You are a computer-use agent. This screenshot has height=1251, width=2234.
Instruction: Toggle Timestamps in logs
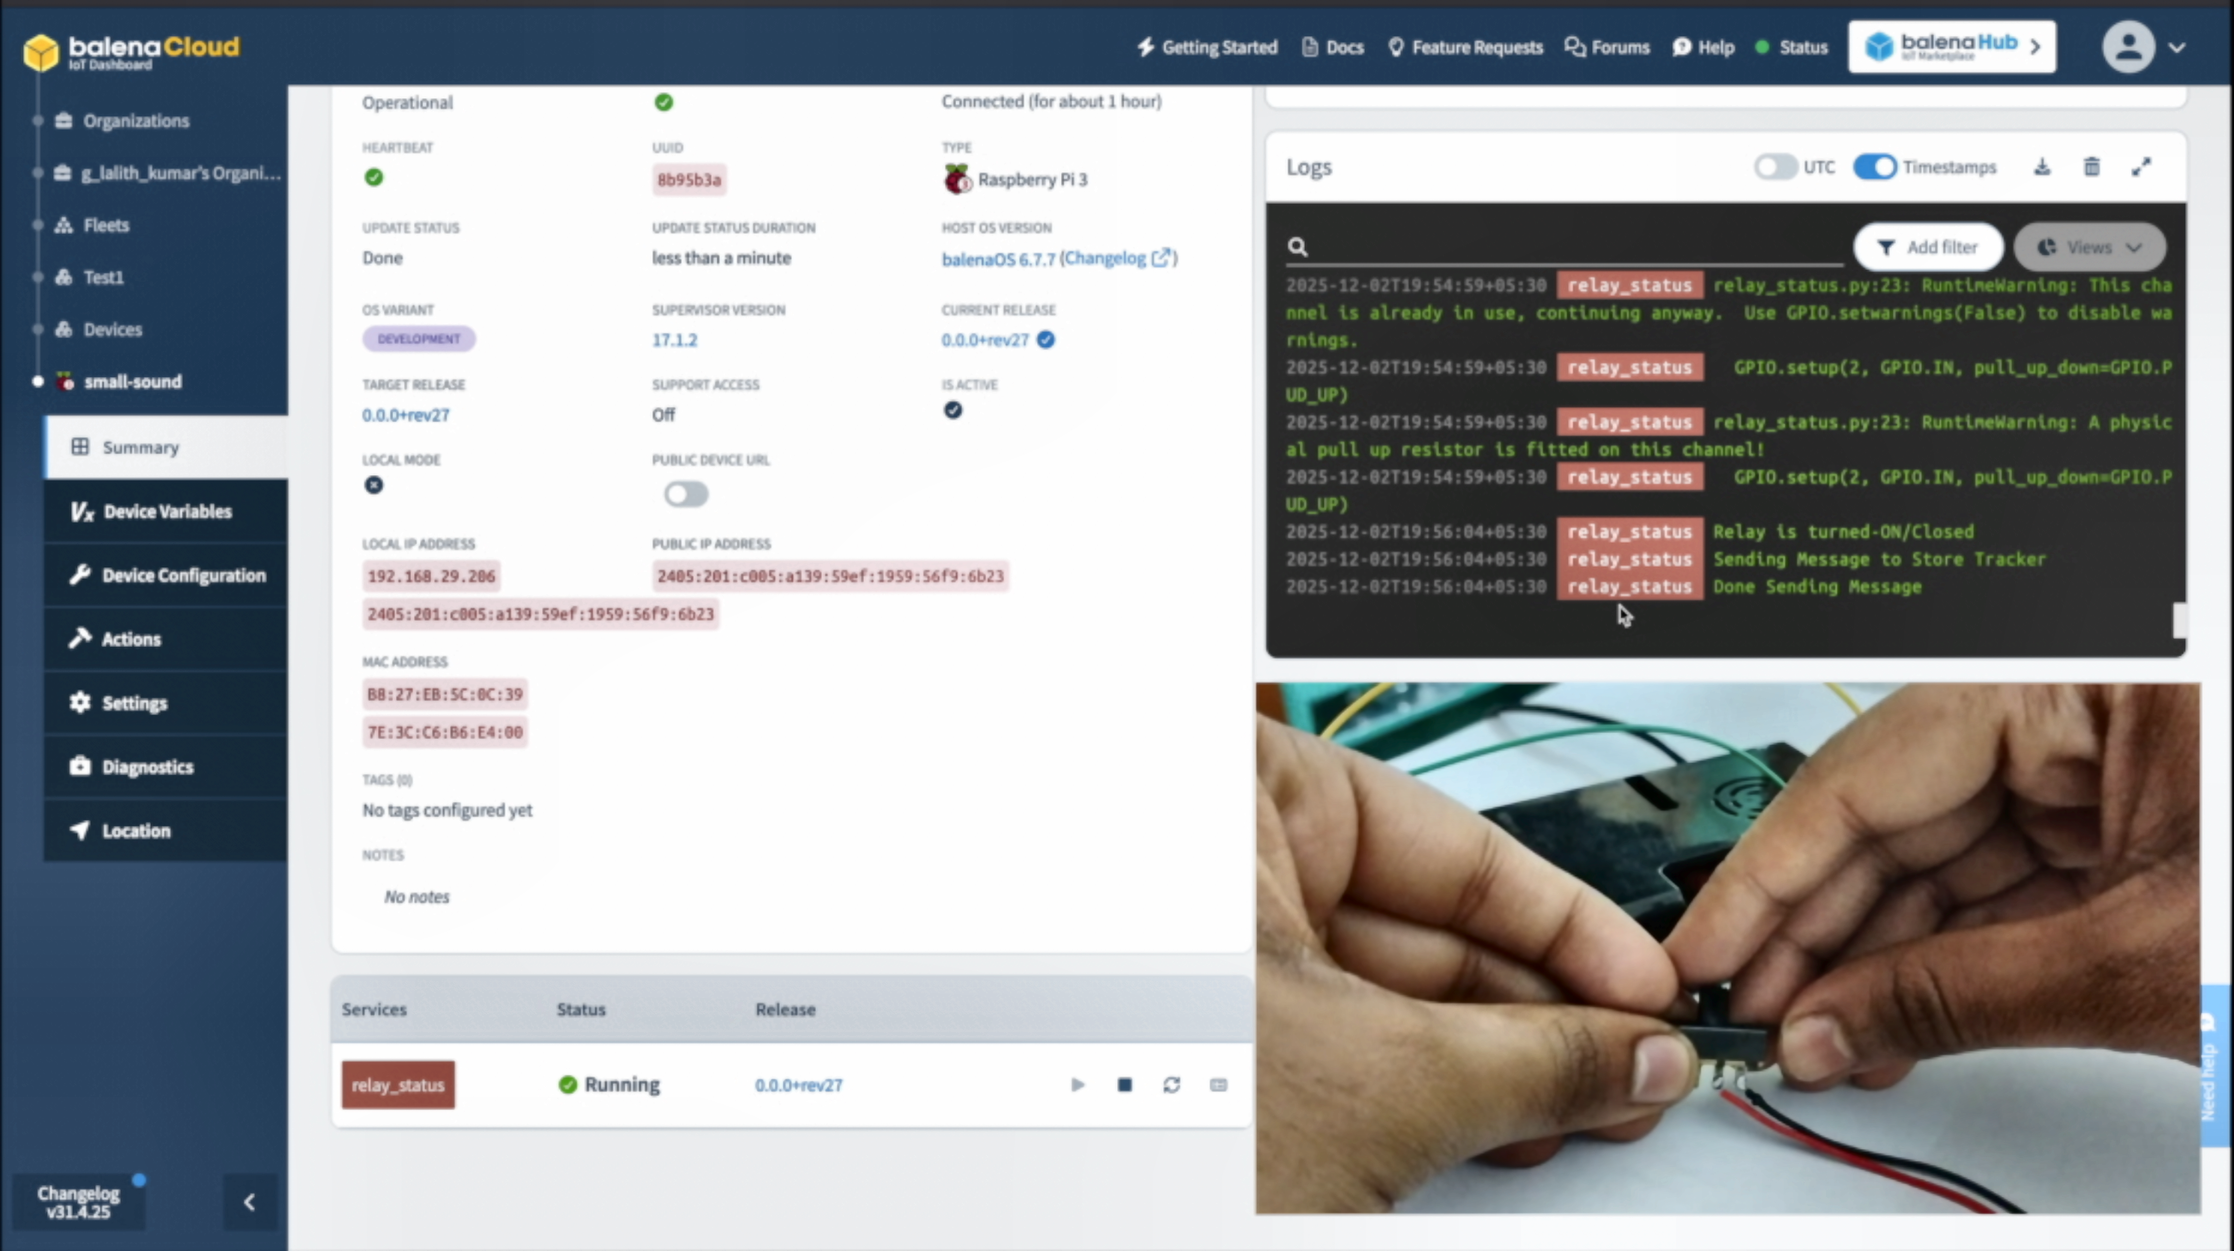coord(1875,166)
